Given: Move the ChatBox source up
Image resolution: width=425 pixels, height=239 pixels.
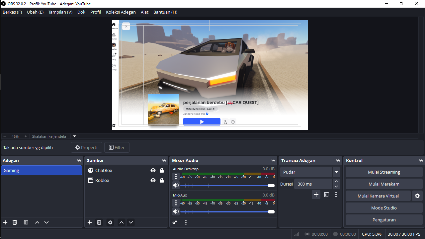Looking at the screenshot, I should click(x=121, y=222).
